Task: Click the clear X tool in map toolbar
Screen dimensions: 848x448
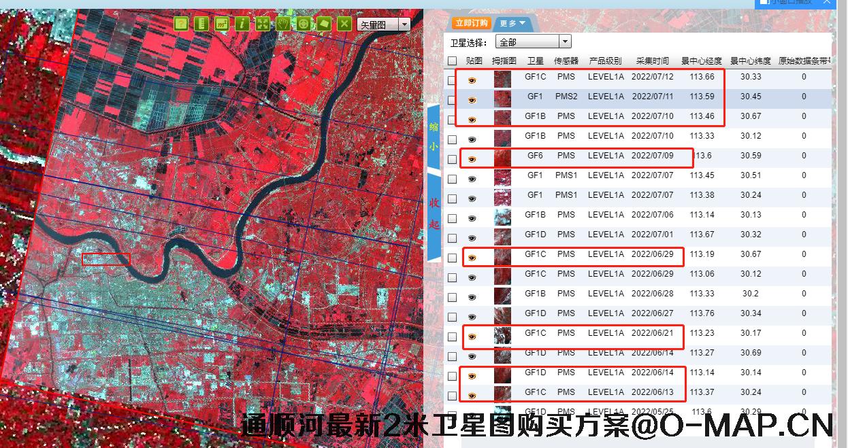Action: [345, 24]
